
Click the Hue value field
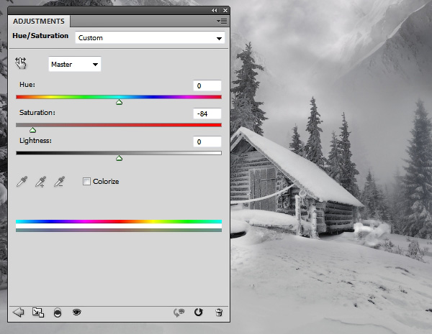coord(207,85)
